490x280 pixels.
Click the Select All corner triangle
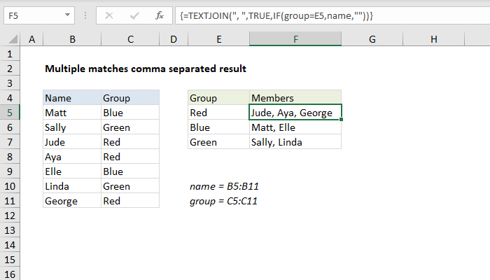[12, 41]
